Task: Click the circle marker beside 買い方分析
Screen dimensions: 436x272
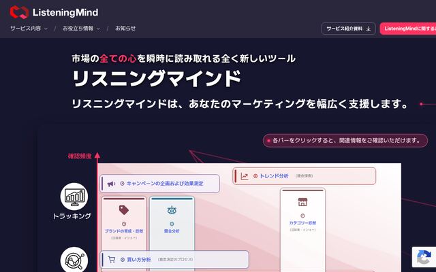Action: [x=123, y=260]
